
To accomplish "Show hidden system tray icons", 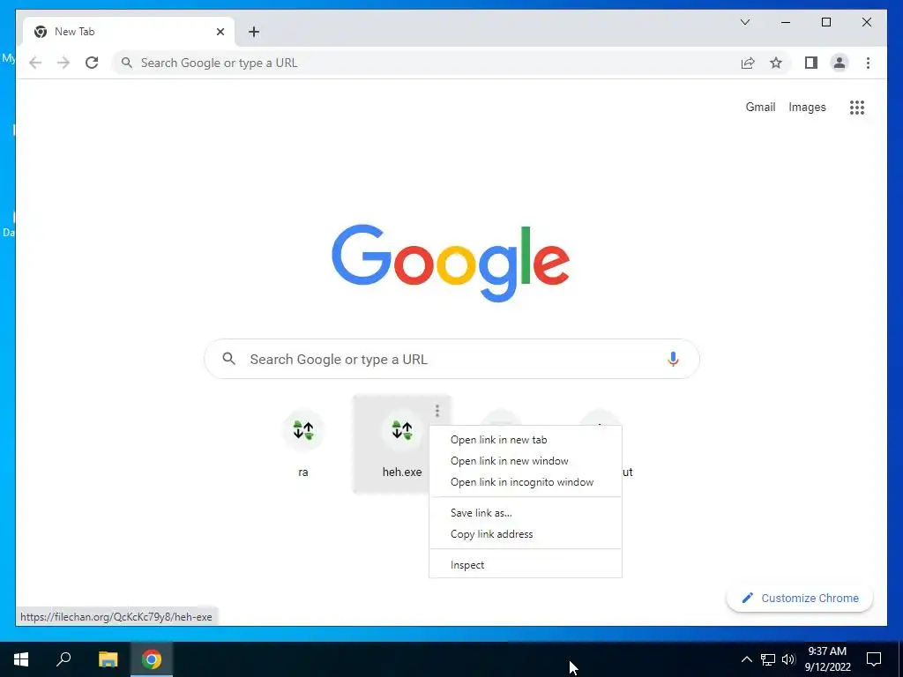I will (746, 659).
